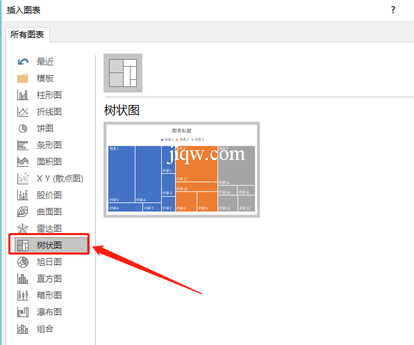
Task: Choose the 折线图 line chart icon
Action: click(23, 111)
